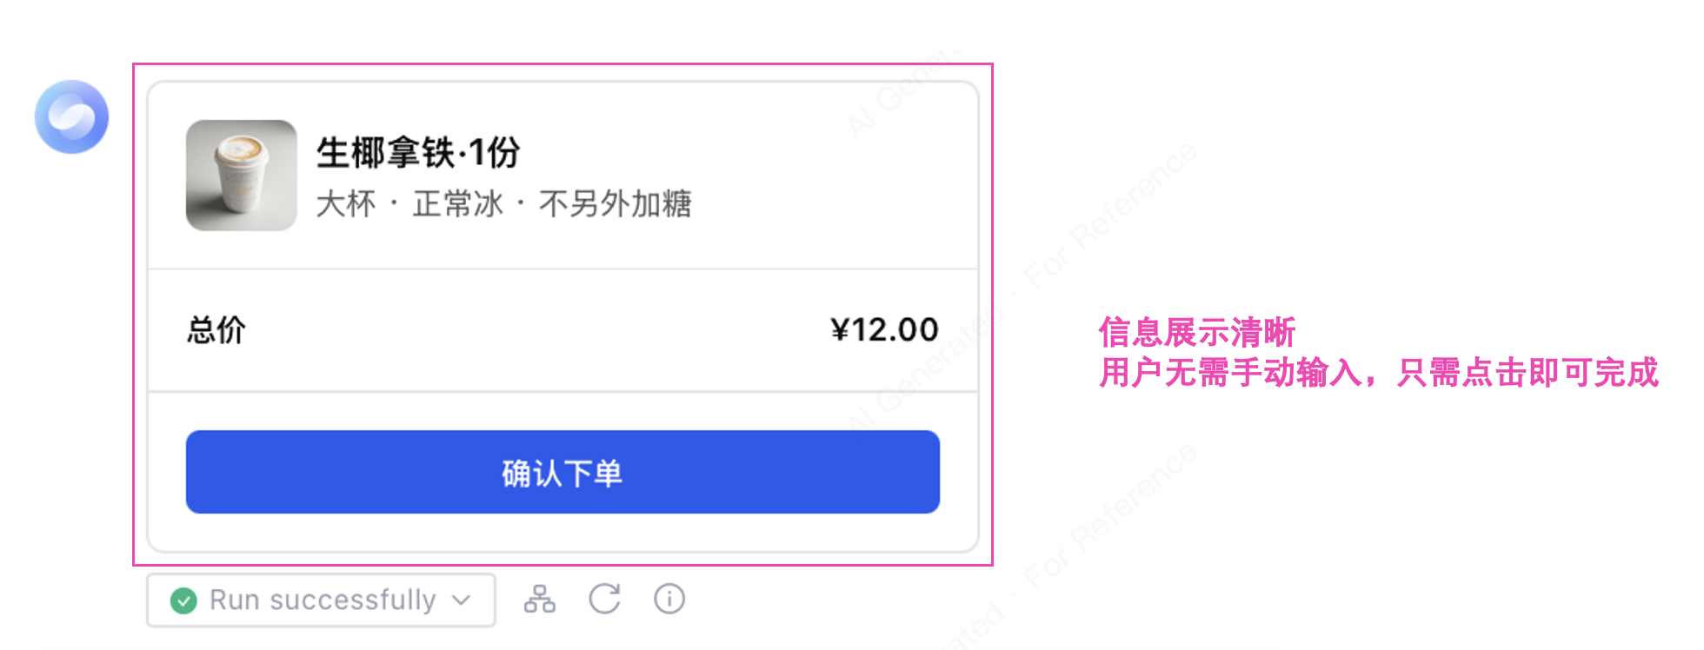
Task: Open the workflow node tree icon
Action: click(x=539, y=599)
